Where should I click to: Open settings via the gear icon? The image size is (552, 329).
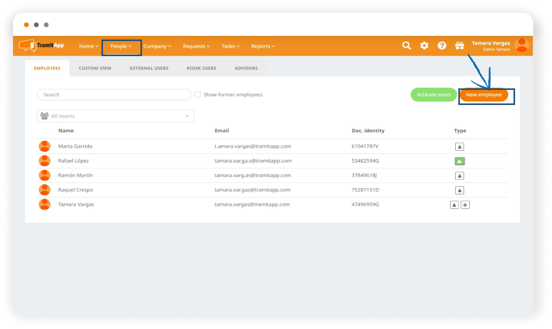coord(425,46)
